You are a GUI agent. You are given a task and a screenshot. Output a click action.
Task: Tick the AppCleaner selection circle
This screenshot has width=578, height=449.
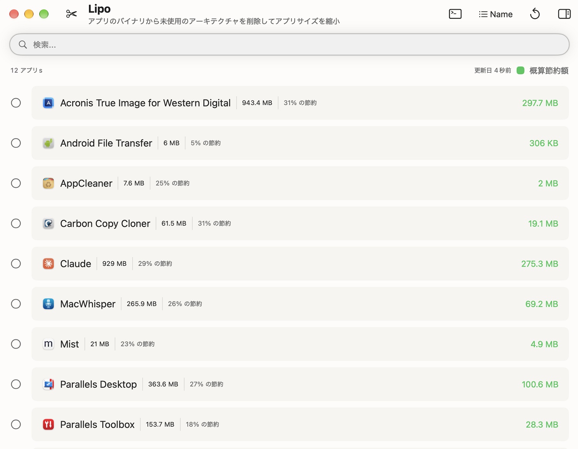tap(16, 183)
